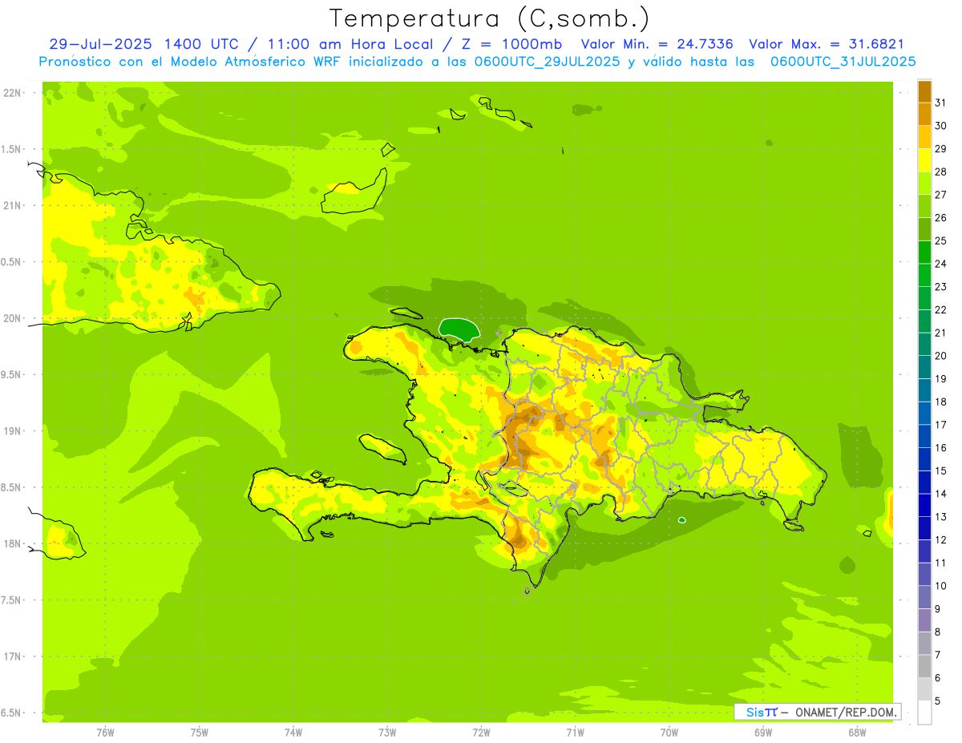Click the legend value "13"
Screen dimensions: 962x743
[940, 517]
